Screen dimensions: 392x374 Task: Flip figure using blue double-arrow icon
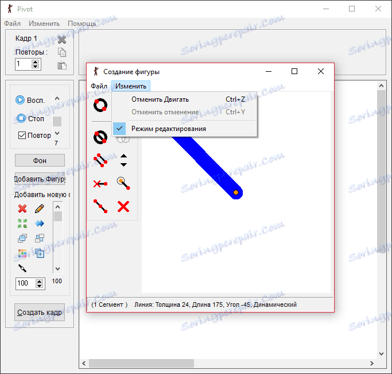[x=40, y=223]
